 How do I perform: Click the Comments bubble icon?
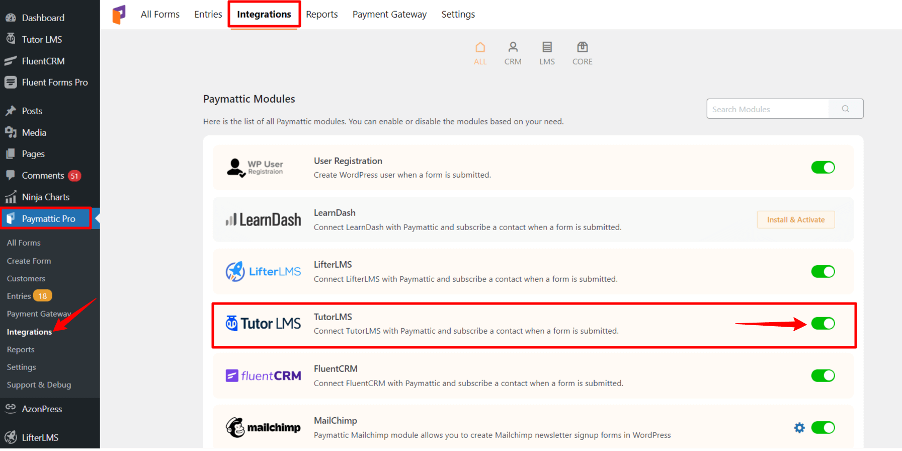(11, 175)
